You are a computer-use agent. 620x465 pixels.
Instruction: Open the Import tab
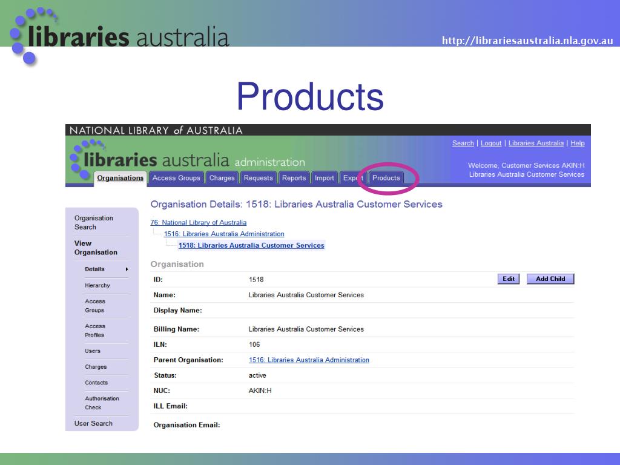tap(325, 178)
